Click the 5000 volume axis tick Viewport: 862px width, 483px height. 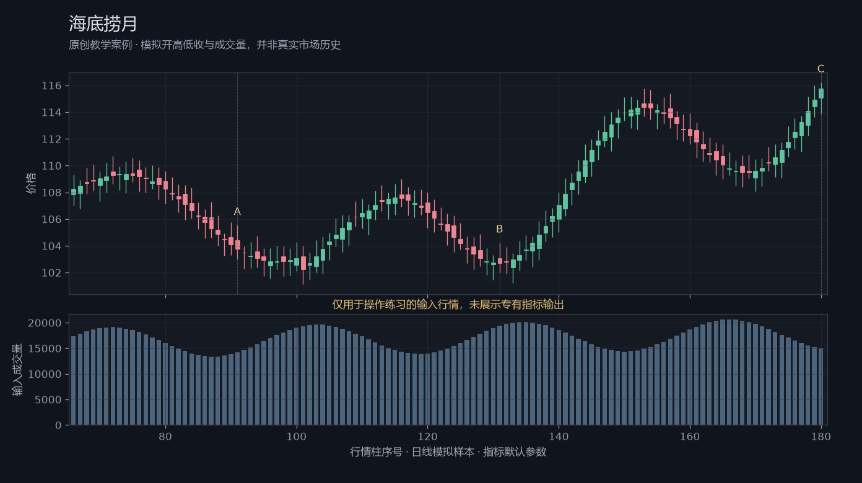click(x=48, y=400)
